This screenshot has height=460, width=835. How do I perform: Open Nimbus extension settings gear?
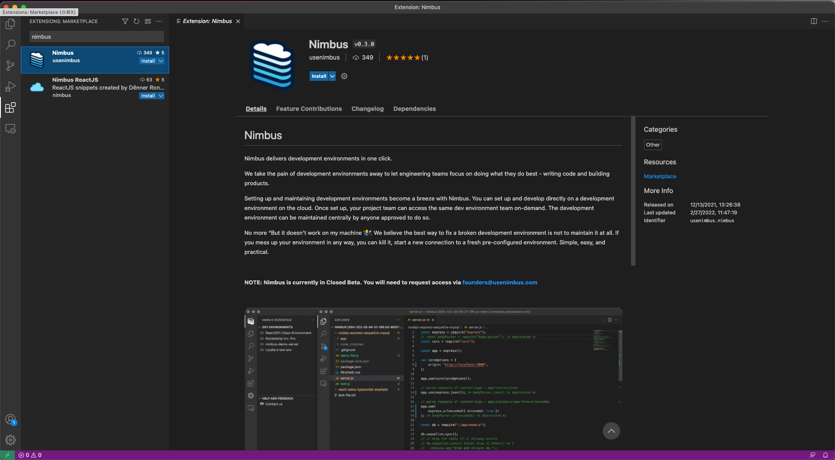coord(344,76)
